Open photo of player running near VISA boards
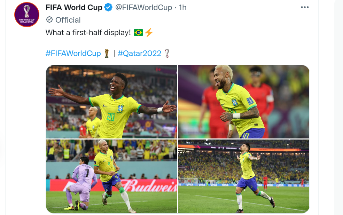Image resolution: width=343 pixels, height=215 pixels. (244, 176)
